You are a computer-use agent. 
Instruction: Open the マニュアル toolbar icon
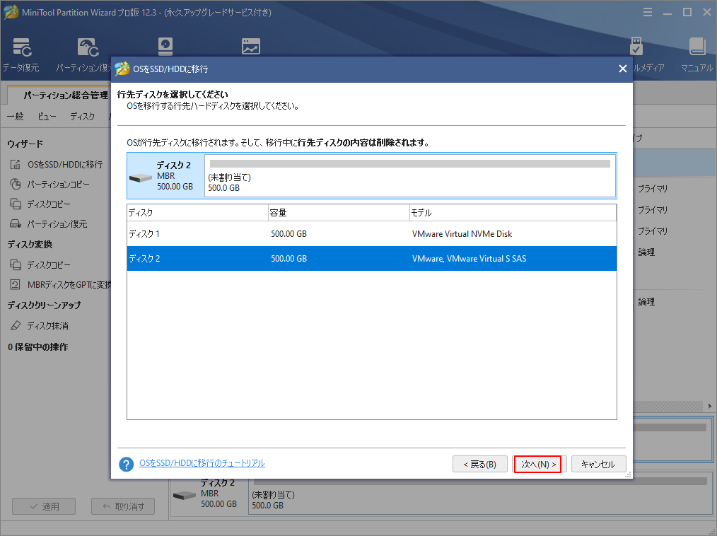(697, 47)
